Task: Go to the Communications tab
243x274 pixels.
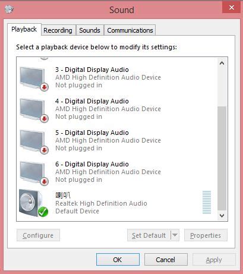Action: tap(130, 30)
